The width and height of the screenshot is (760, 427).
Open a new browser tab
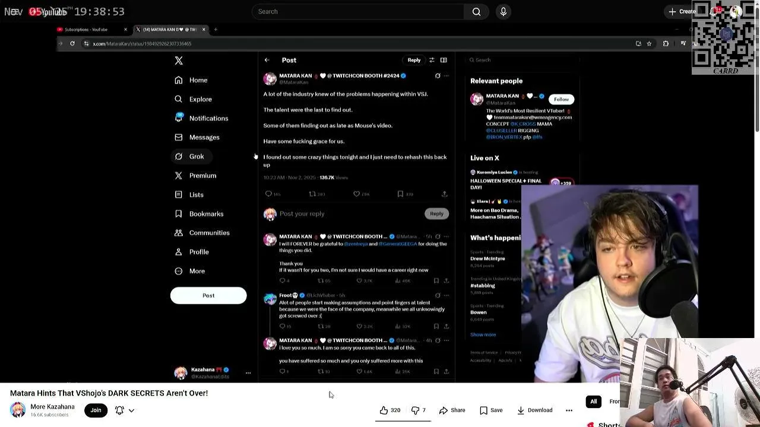(216, 30)
